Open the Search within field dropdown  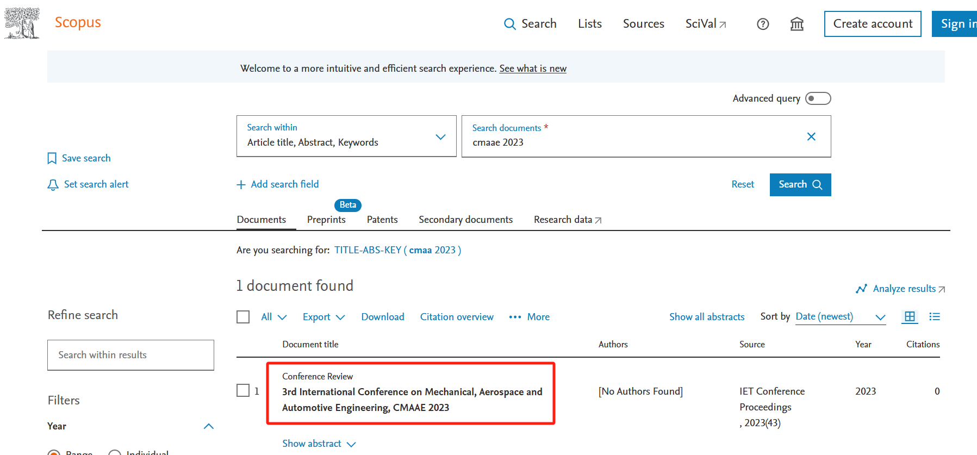pyautogui.click(x=346, y=136)
